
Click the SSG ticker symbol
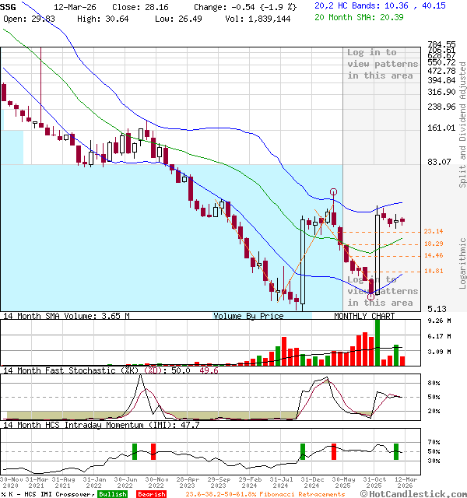(9, 5)
